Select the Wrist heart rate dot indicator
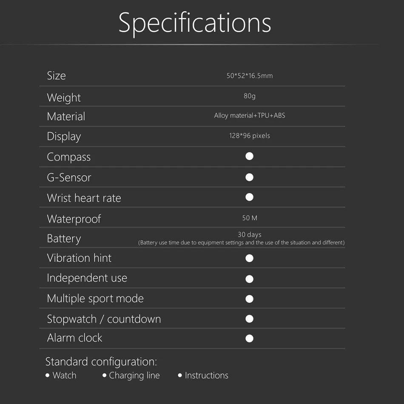 coord(250,197)
